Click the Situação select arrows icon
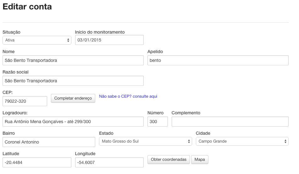This screenshot has height=174, width=299. (x=68, y=40)
